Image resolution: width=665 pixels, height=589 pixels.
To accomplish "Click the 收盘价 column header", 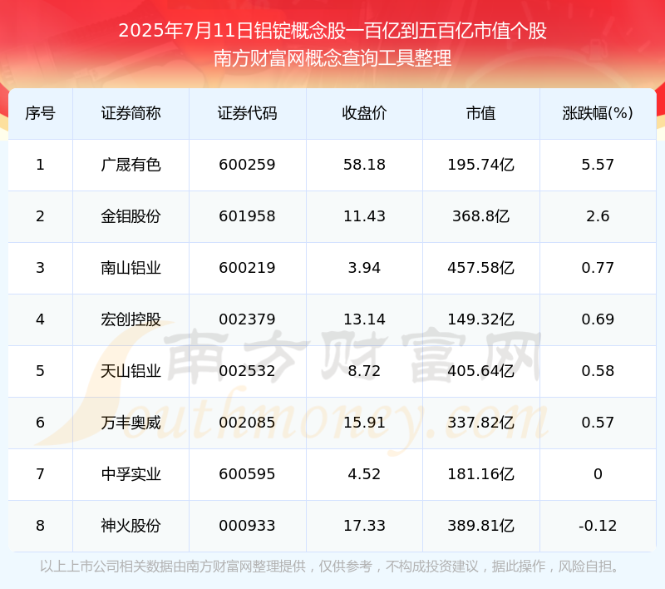I will (364, 113).
